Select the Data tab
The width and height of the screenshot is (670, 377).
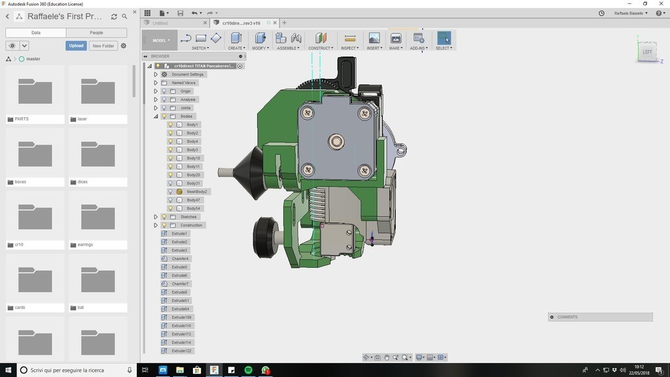pos(36,33)
